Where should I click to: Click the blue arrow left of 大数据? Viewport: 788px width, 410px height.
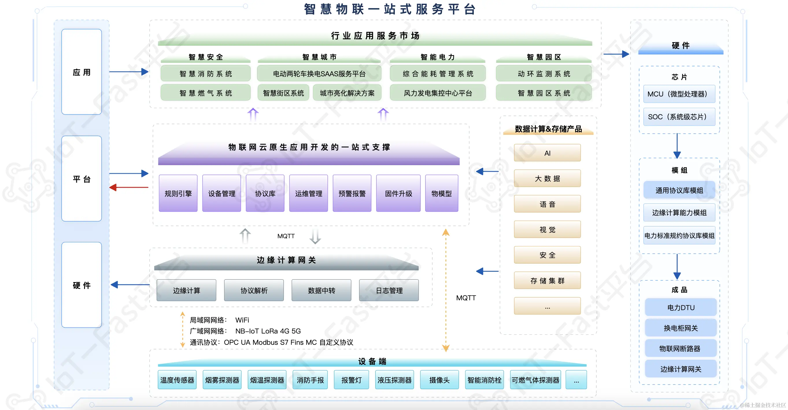pos(487,172)
